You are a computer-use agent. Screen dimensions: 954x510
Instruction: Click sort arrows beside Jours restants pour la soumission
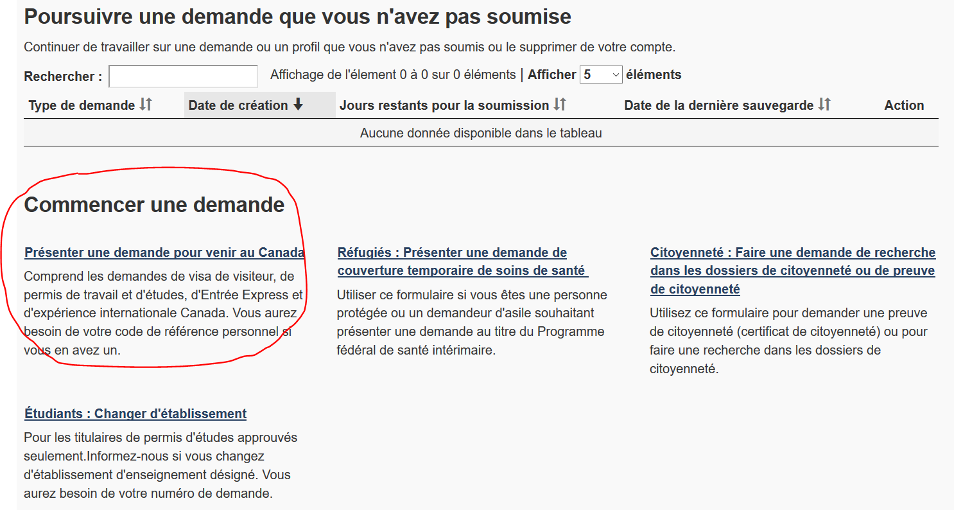pyautogui.click(x=560, y=105)
